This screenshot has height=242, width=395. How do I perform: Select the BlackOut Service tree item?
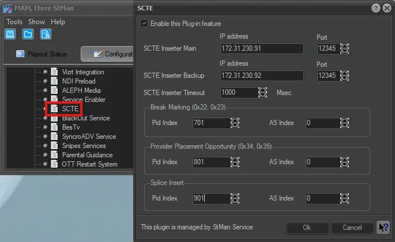pyautogui.click(x=85, y=118)
